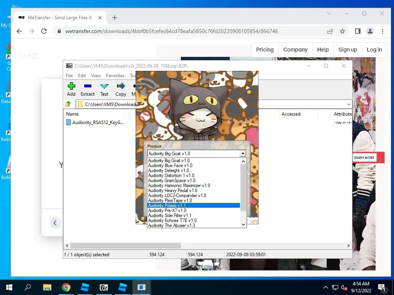
Task: Click 7-Zip horizontal scrollbar right arrow
Action: click(349, 245)
